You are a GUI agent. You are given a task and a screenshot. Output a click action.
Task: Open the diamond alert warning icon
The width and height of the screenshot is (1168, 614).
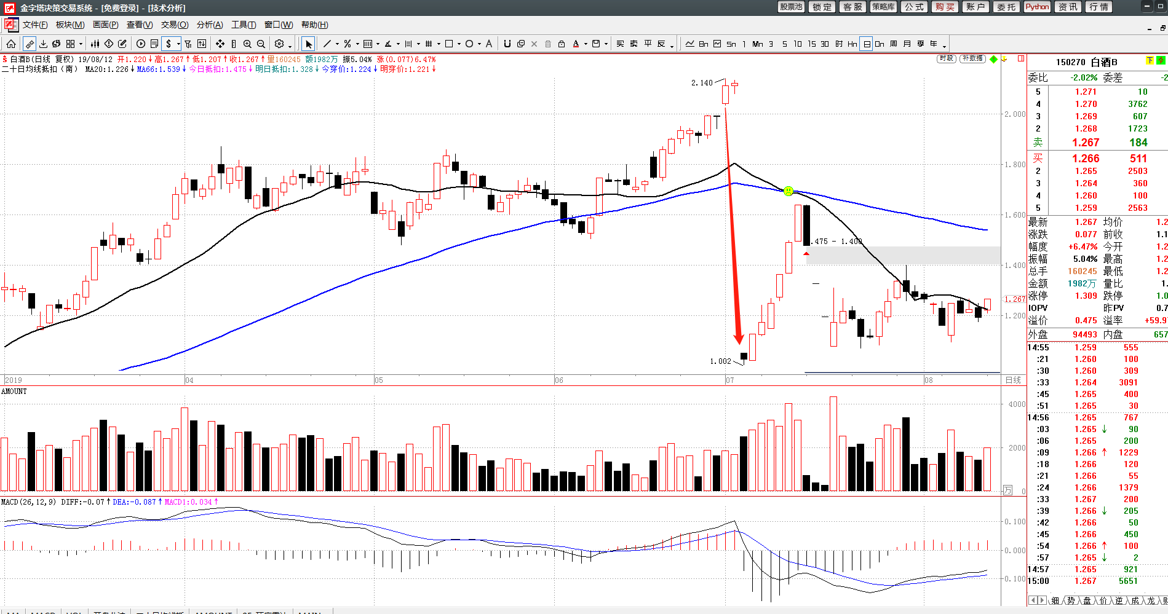pyautogui.click(x=109, y=44)
